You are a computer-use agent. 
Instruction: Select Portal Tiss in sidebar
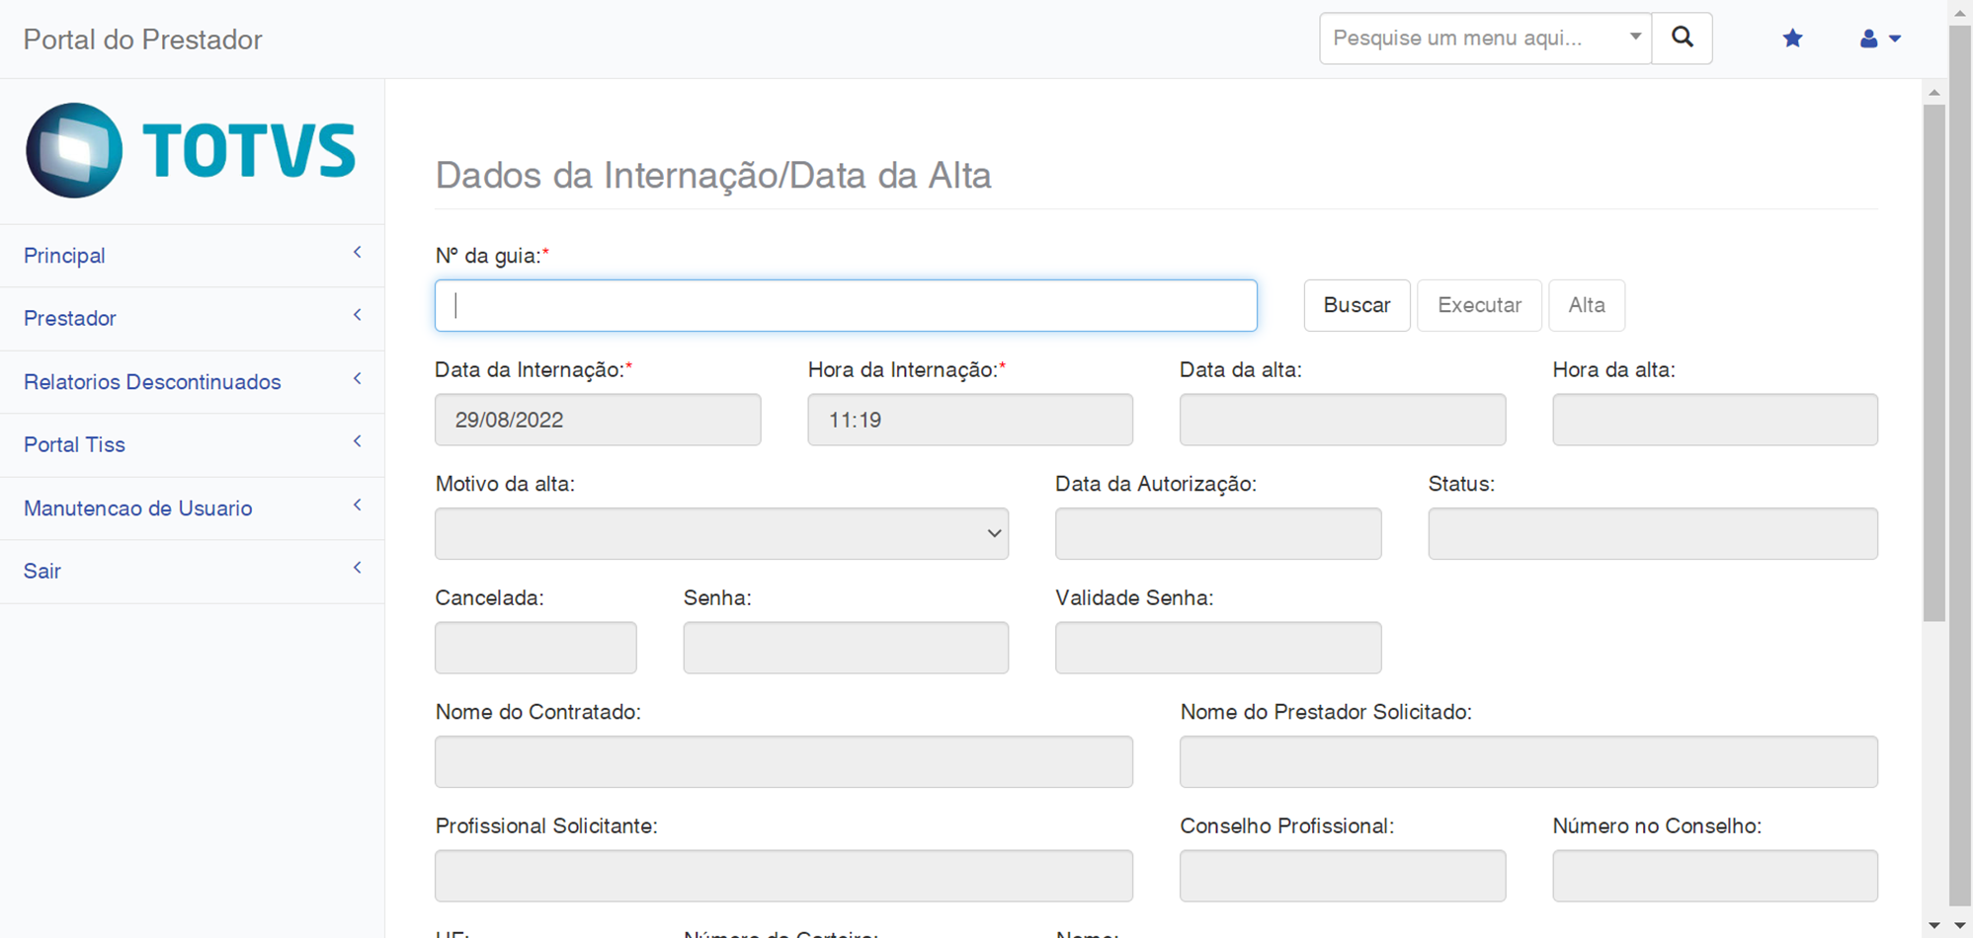(x=74, y=444)
